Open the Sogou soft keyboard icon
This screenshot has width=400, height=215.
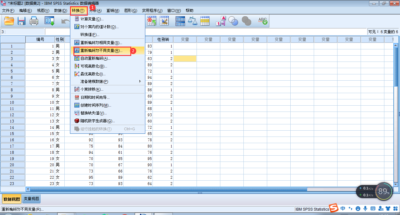[x=373, y=208]
